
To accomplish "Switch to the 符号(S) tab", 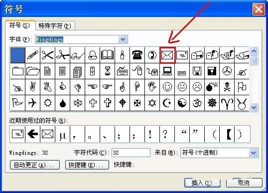I will [x=19, y=25].
